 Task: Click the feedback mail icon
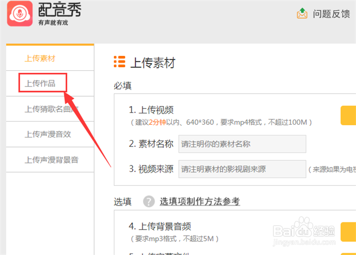click(x=302, y=13)
